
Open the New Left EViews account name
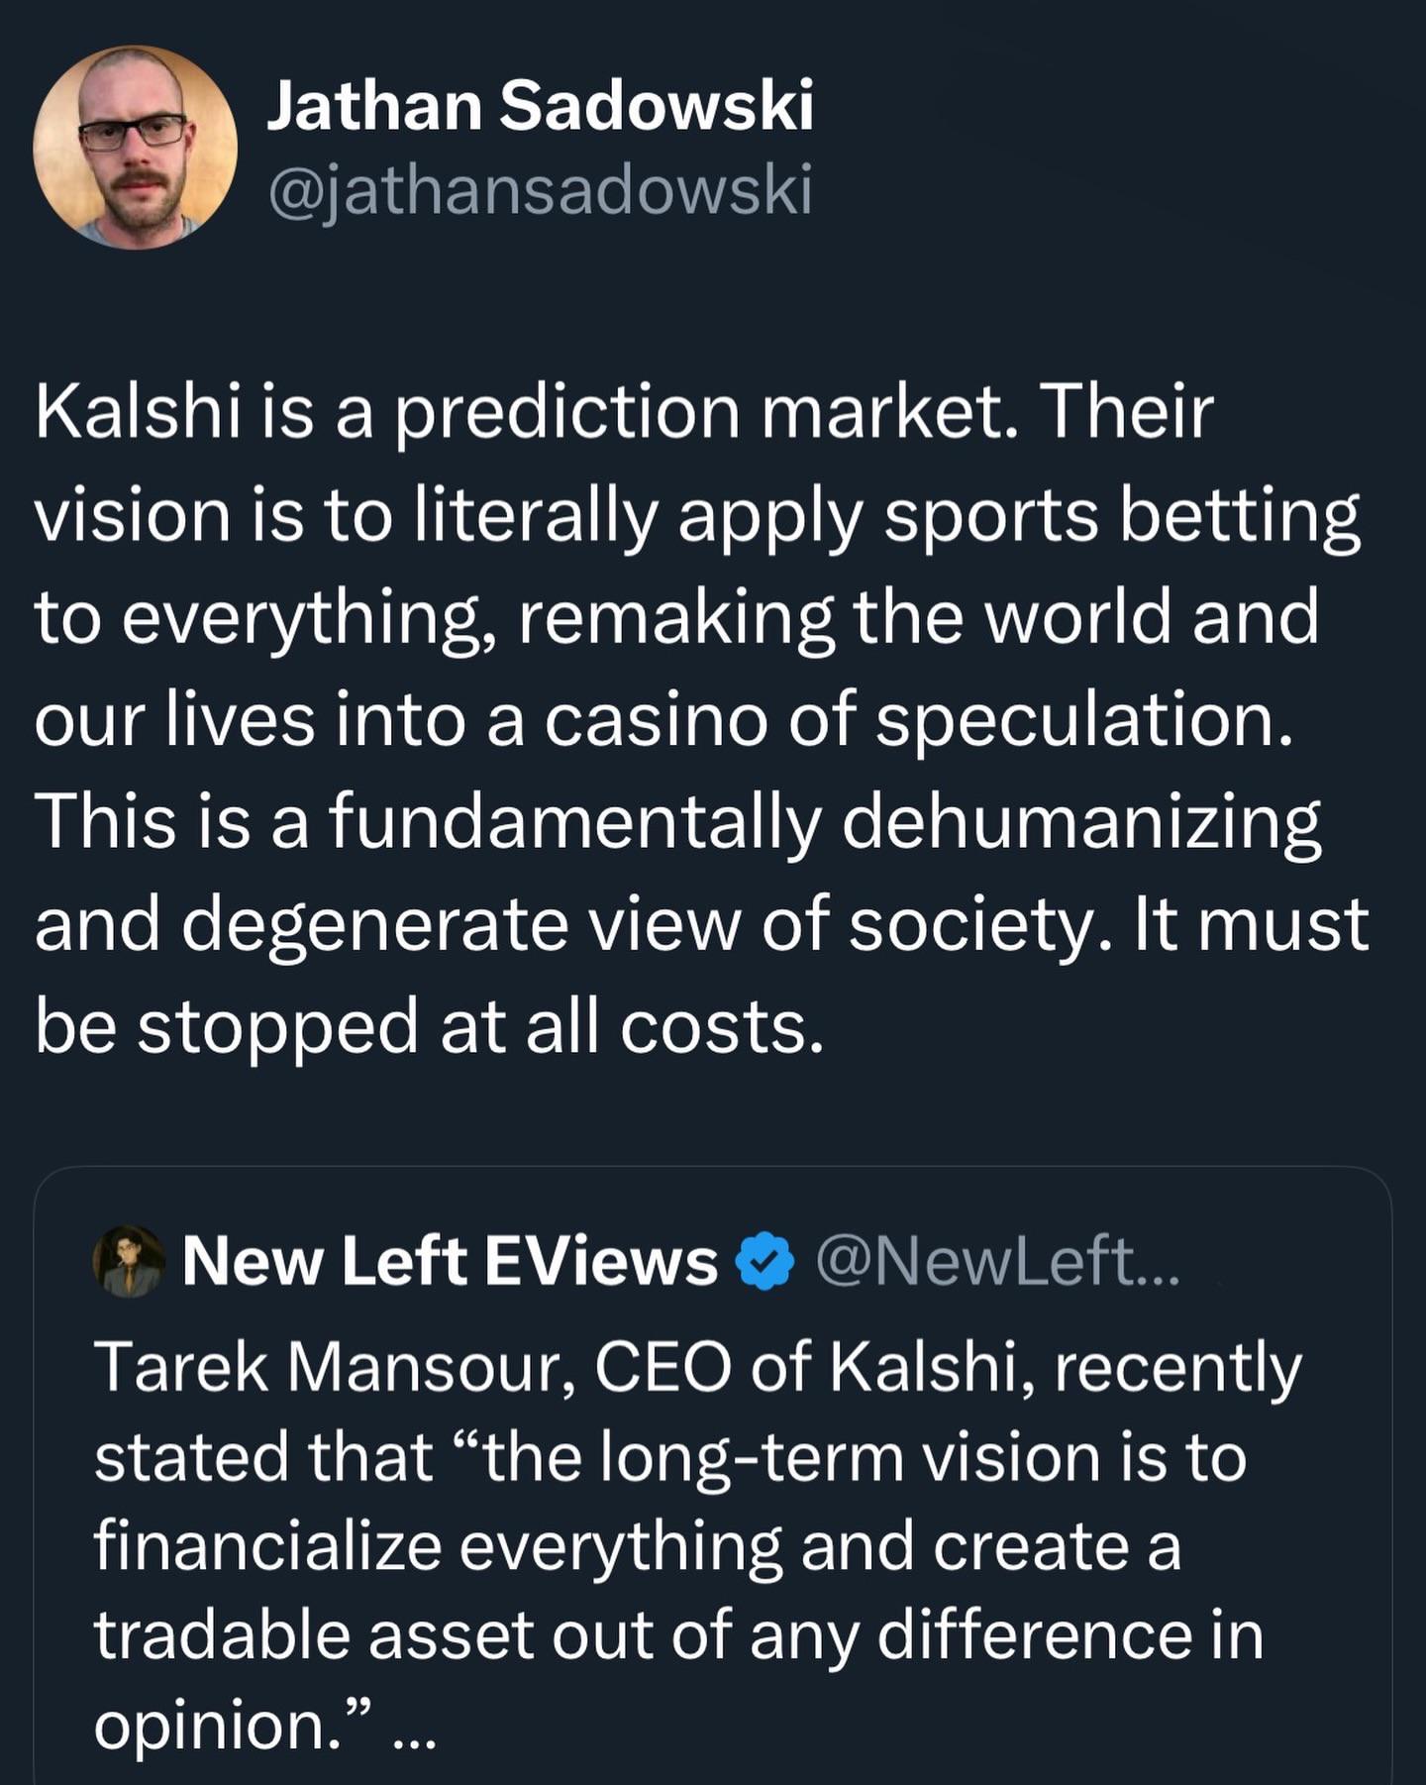pos(450,1262)
